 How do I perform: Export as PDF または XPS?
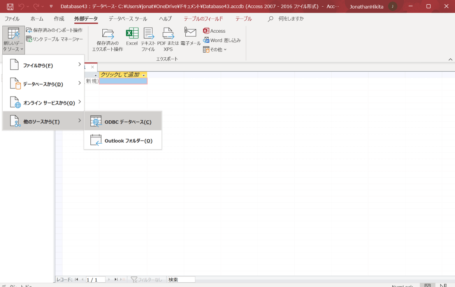tap(168, 40)
